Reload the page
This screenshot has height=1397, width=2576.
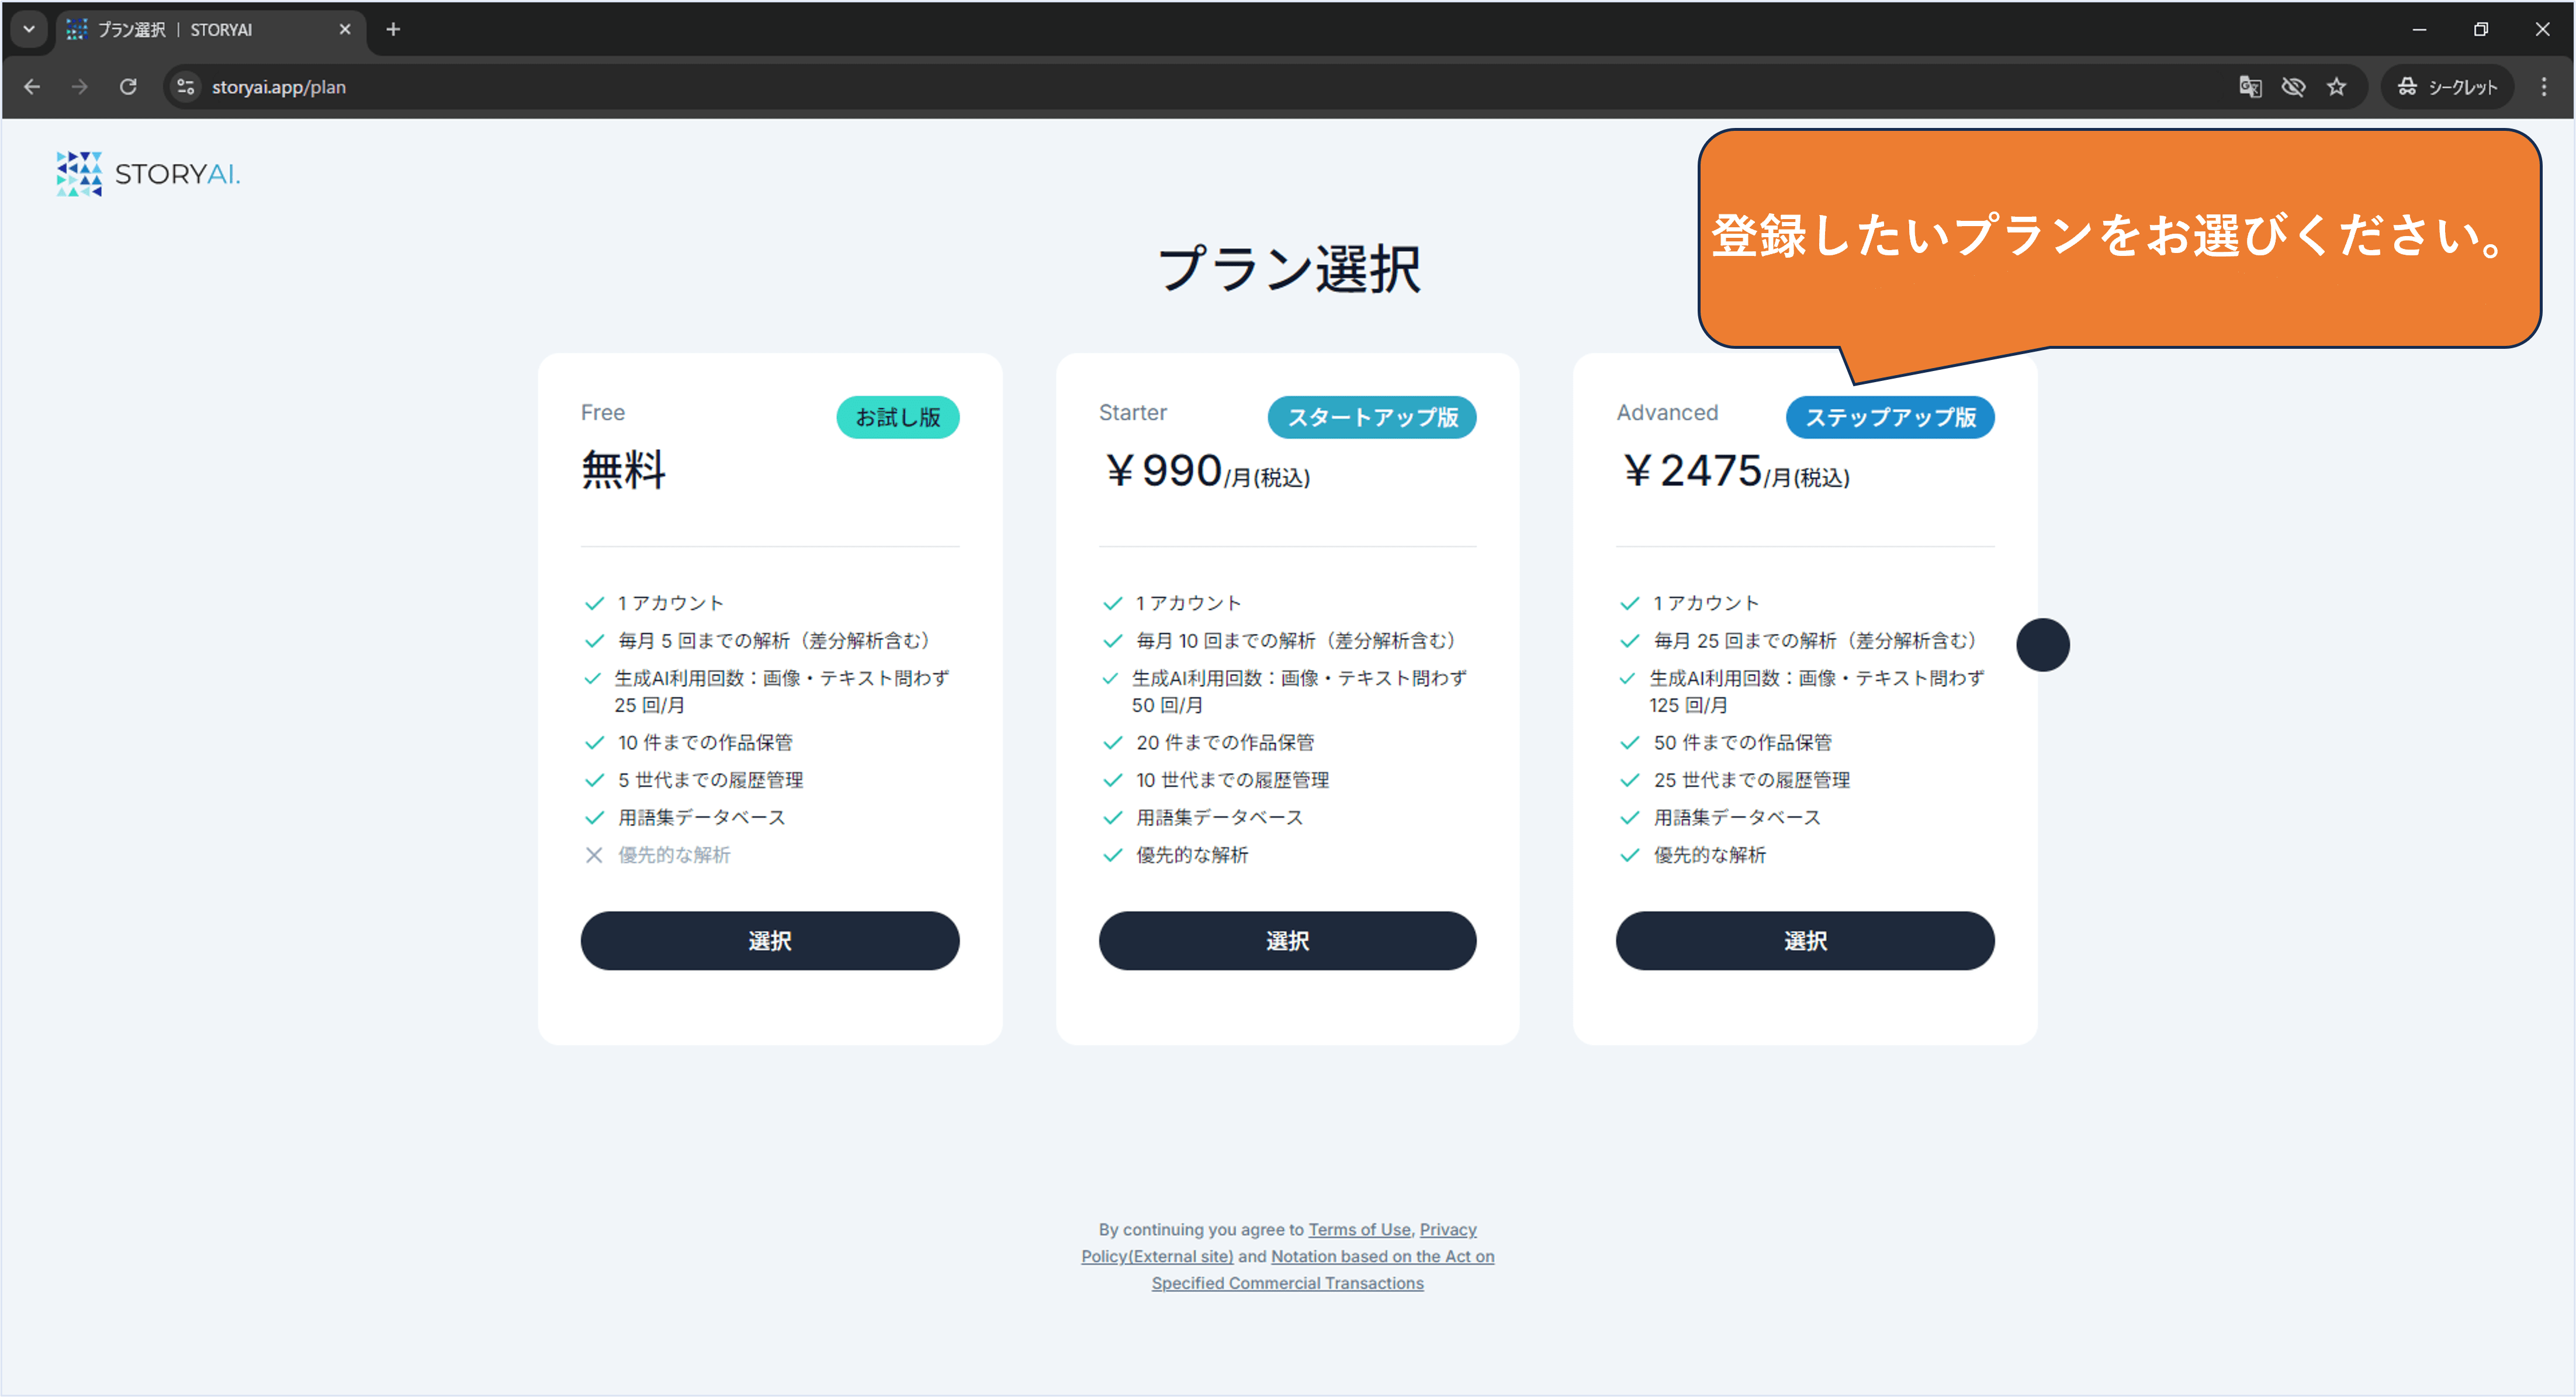[128, 87]
